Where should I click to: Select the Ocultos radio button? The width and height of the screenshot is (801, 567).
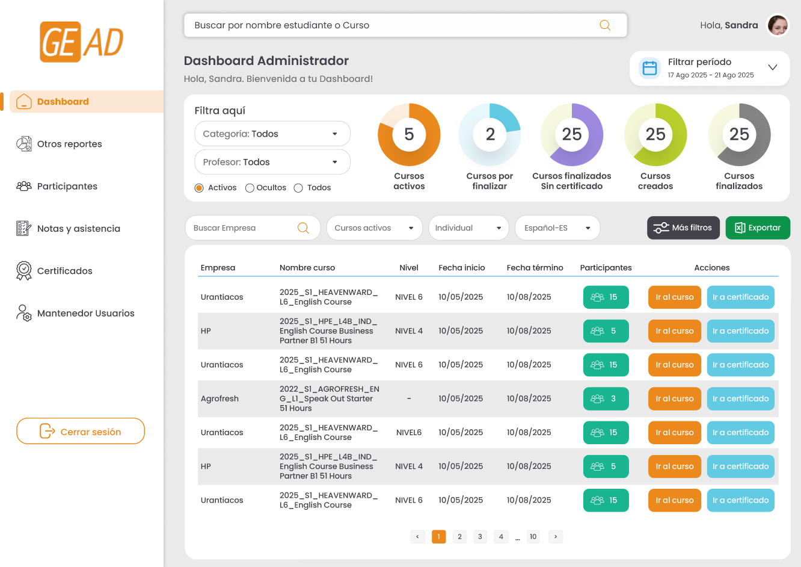(x=250, y=188)
